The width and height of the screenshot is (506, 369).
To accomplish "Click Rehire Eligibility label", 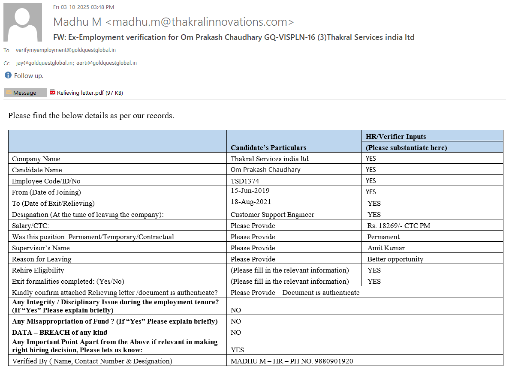I will (38, 270).
